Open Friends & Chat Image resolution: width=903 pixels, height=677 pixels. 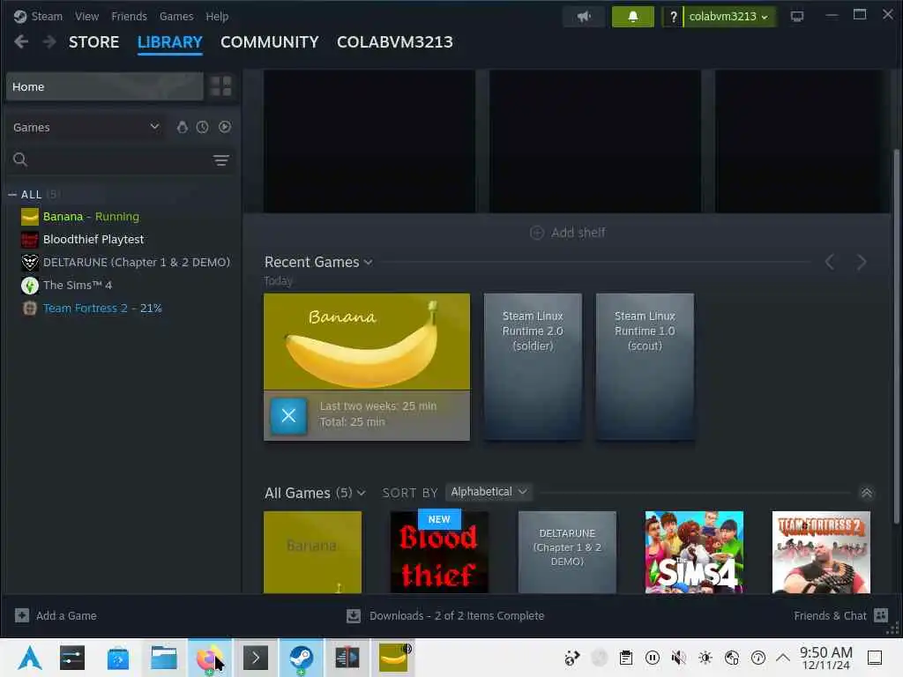click(x=840, y=615)
